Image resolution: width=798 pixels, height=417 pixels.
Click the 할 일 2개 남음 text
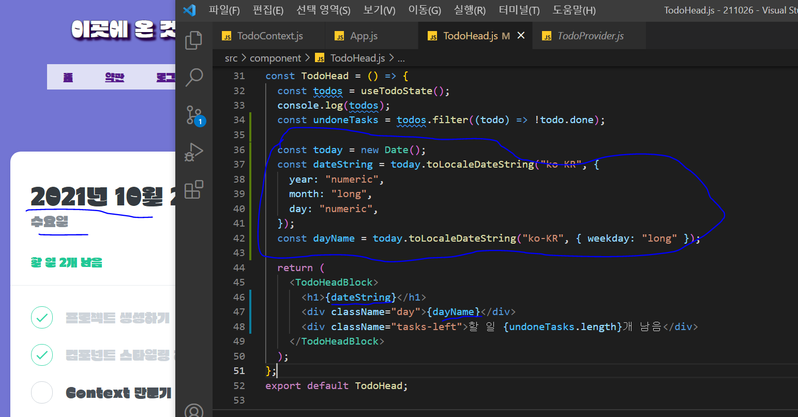tap(66, 263)
